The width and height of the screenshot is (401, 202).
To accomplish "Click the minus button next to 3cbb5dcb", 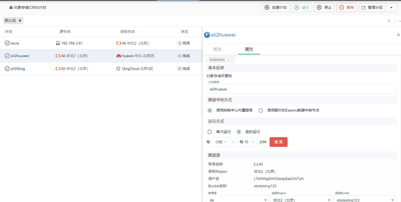I will [231, 60].
